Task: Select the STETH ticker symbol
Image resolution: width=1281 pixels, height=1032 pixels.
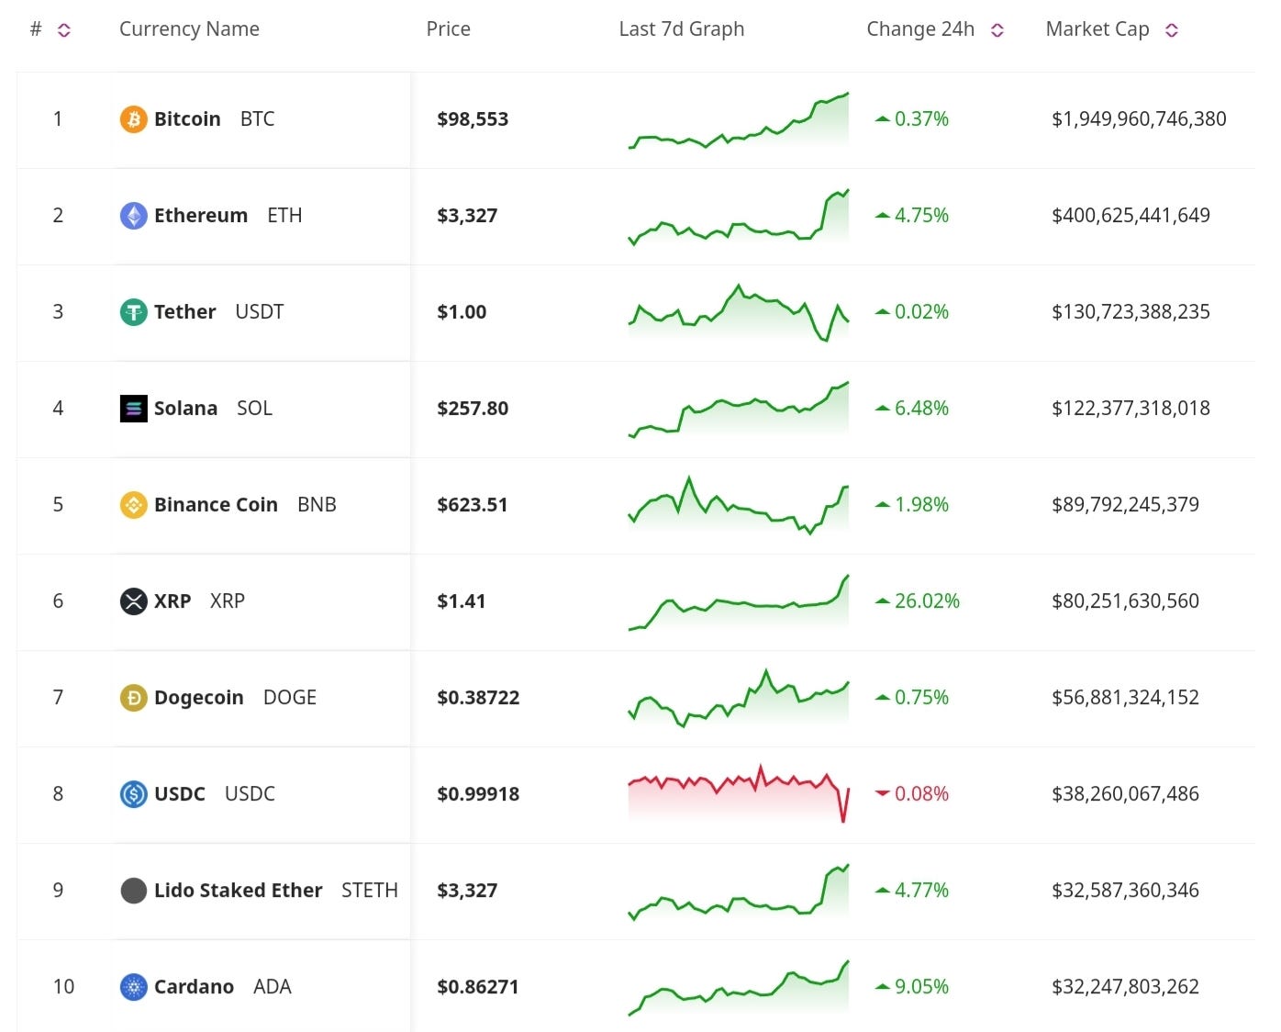Action: [x=370, y=891]
